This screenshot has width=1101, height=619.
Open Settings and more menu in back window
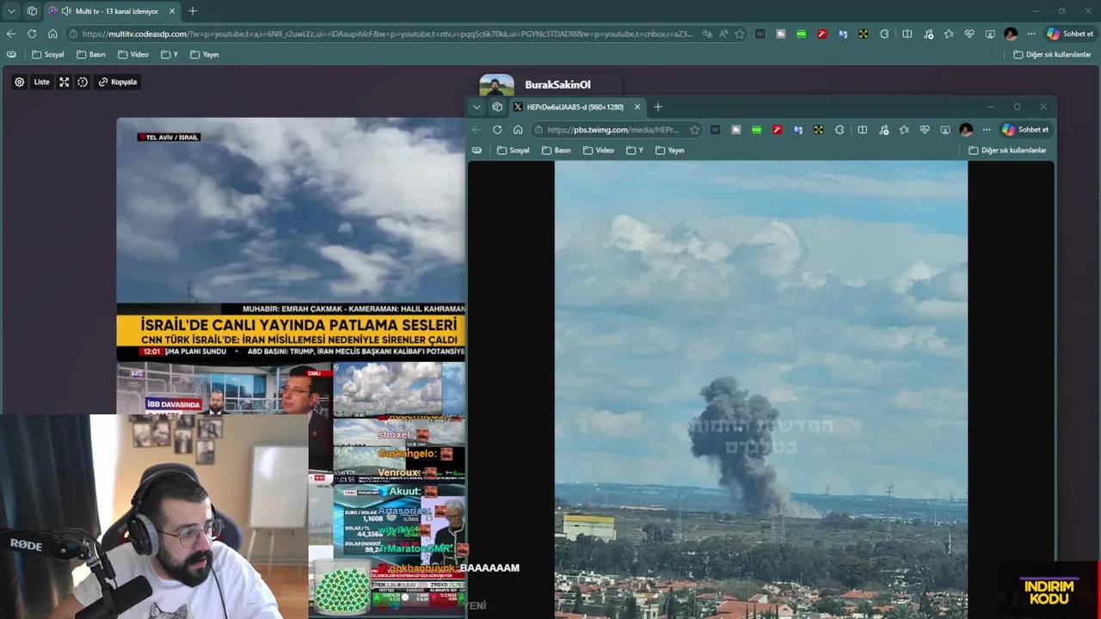1031,34
